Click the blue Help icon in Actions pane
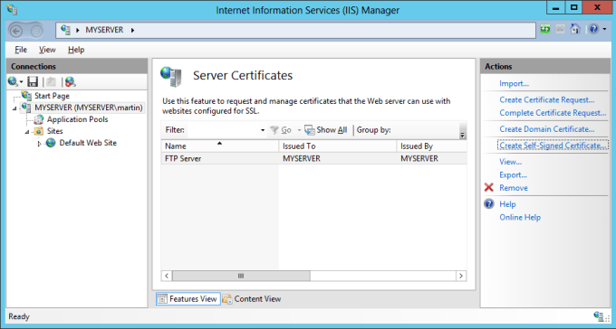 tap(488, 204)
